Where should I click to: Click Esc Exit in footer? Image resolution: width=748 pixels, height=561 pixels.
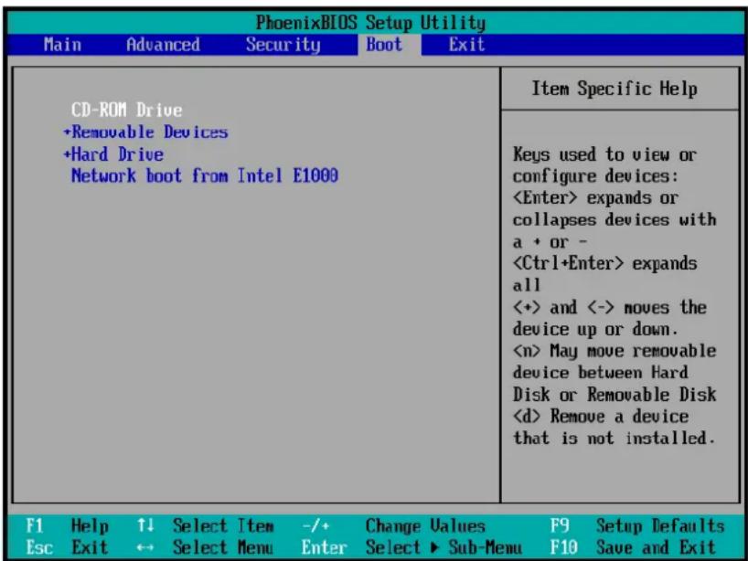tap(68, 547)
